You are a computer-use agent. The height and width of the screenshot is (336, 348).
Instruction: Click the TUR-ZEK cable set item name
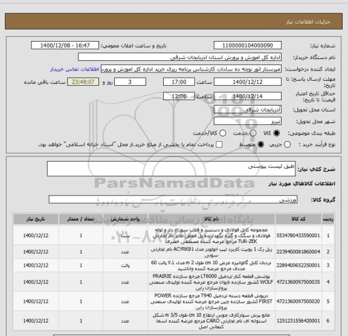[x=211, y=235]
